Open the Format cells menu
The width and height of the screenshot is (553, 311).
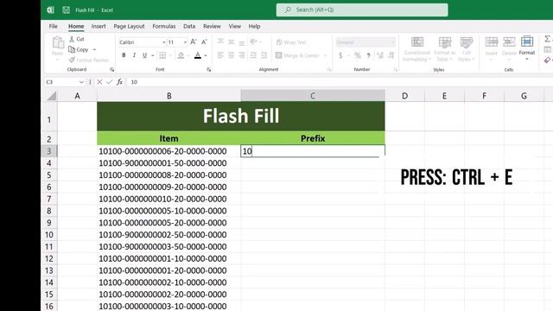click(x=527, y=48)
